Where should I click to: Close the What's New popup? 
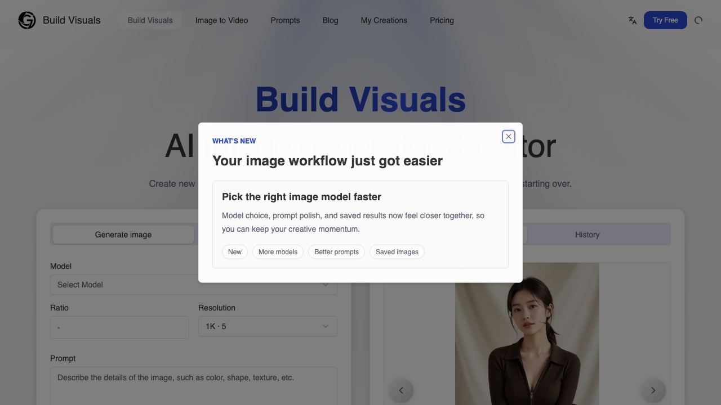pos(509,137)
